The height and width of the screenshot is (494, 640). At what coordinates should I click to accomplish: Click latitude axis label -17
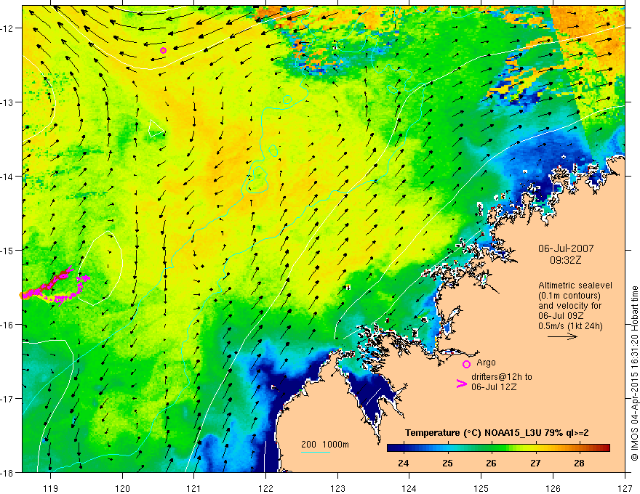[8, 398]
